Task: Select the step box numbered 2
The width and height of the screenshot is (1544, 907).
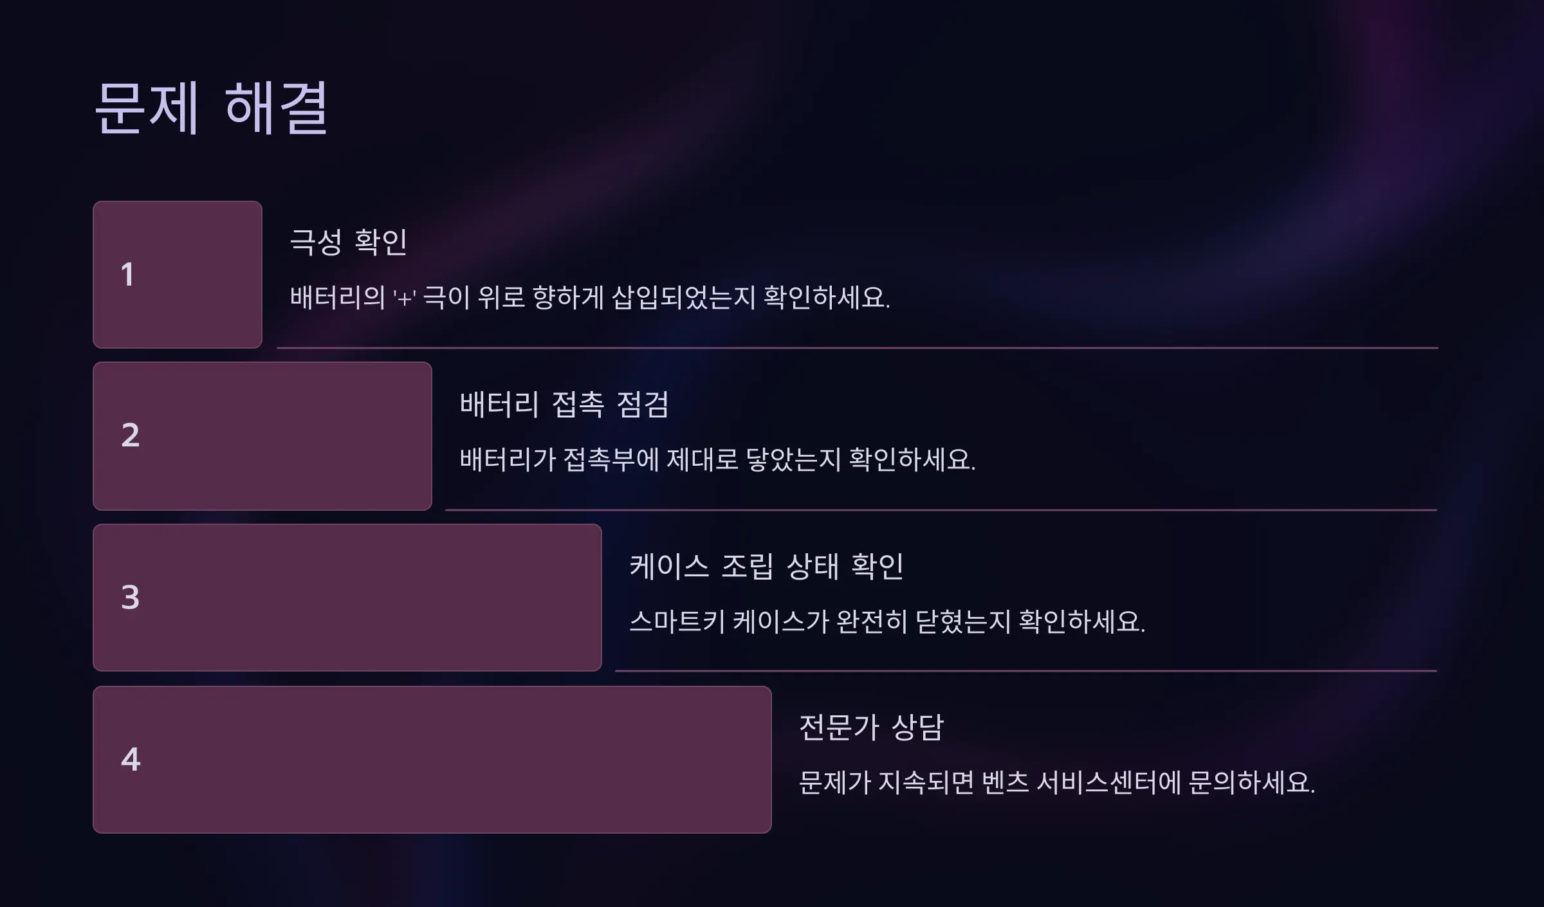Action: [262, 436]
